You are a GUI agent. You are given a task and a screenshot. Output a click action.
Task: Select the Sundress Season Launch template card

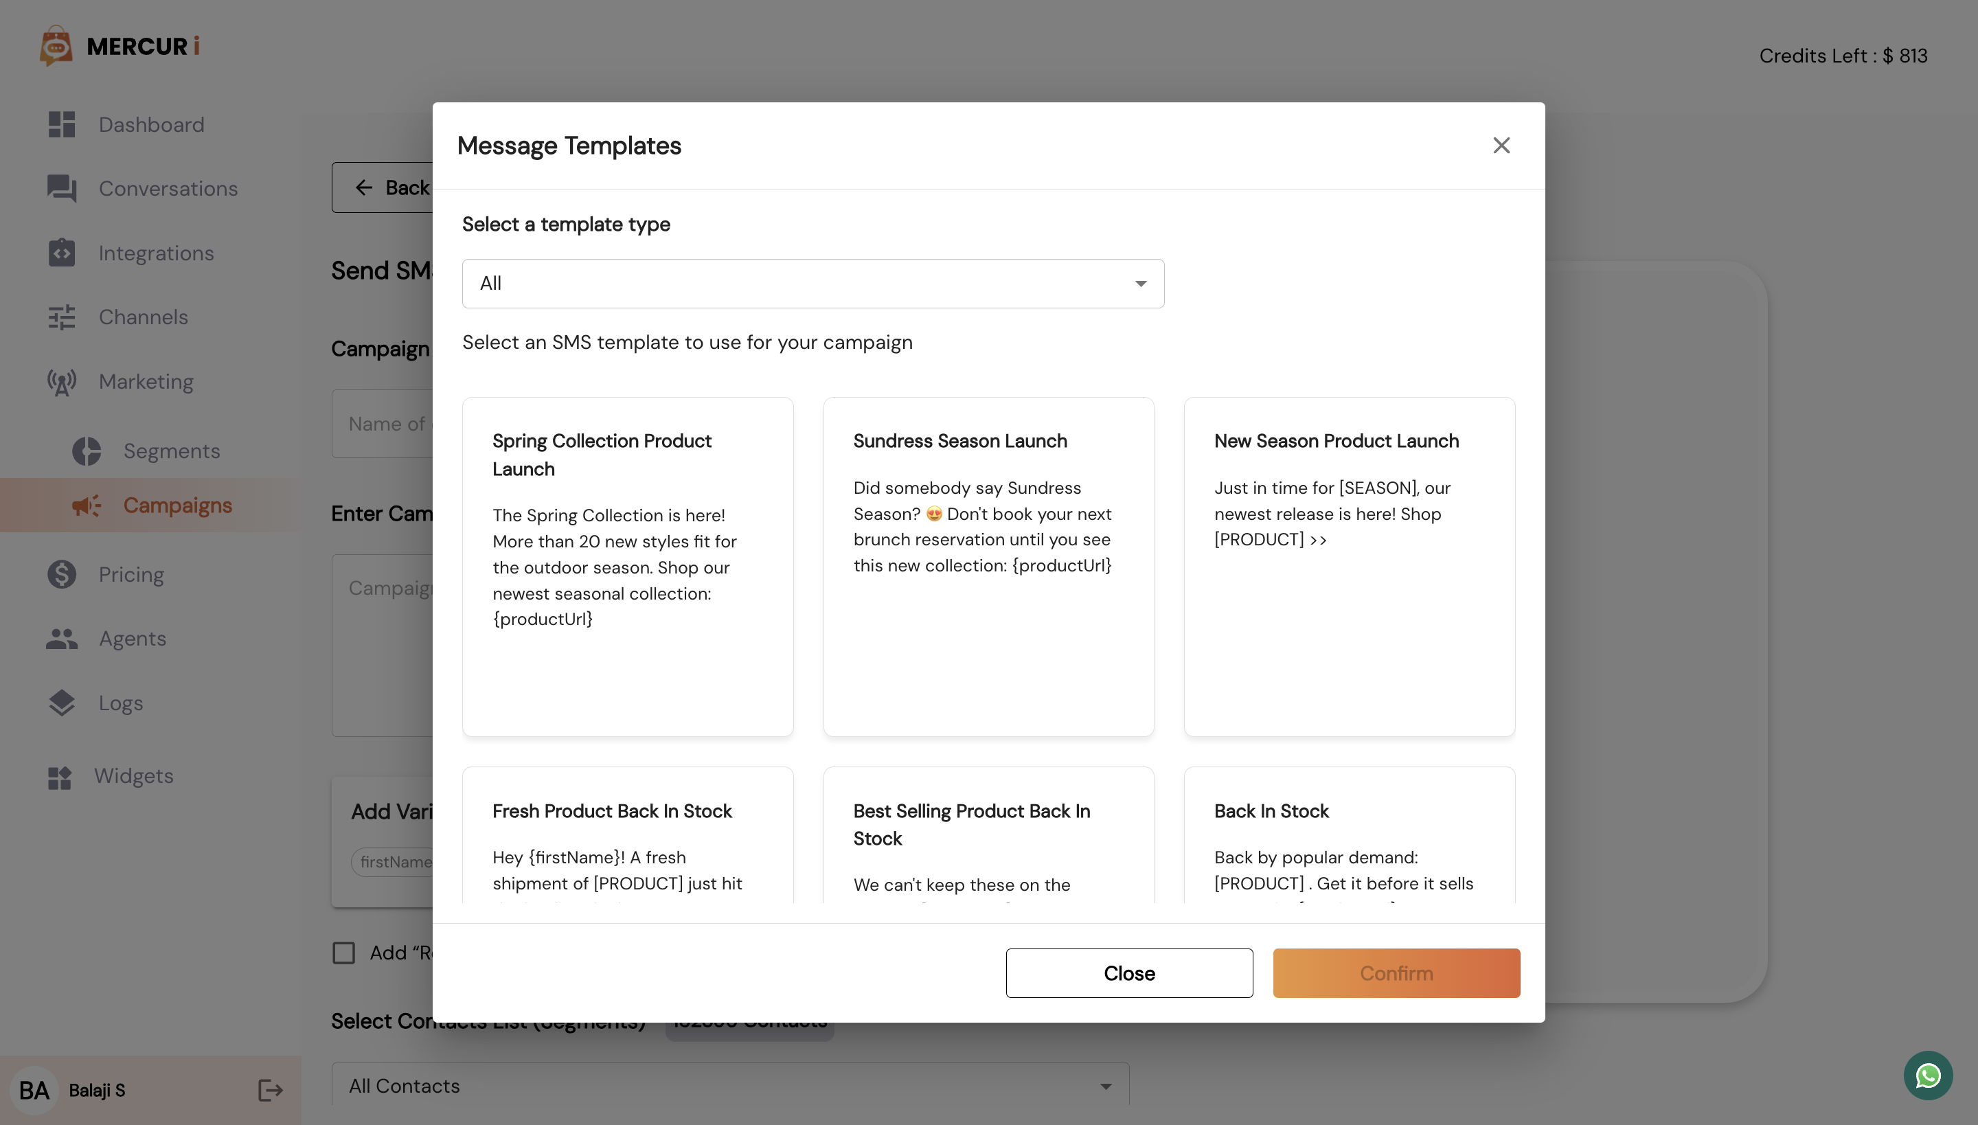pos(988,567)
